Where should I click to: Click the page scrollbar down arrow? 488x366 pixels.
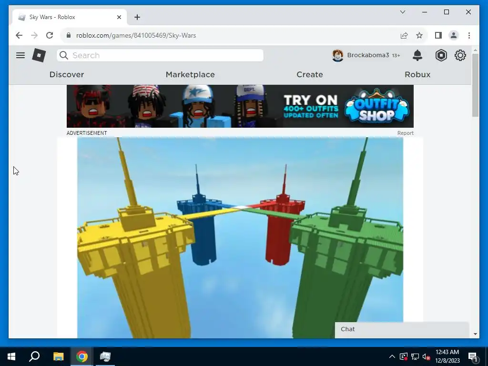tap(475, 334)
